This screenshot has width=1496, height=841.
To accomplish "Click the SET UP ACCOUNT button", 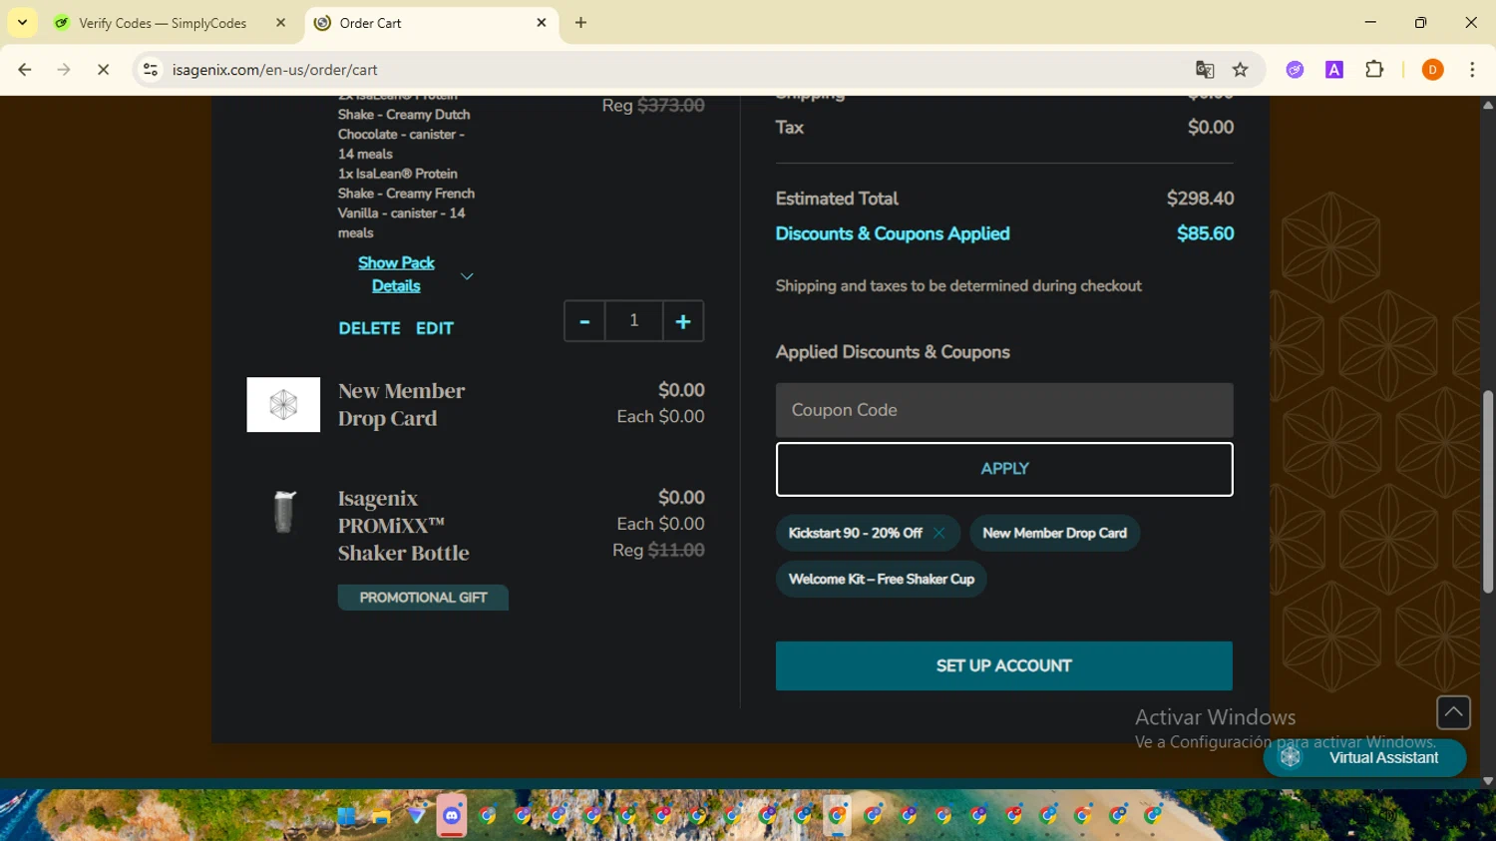I will click(1004, 665).
